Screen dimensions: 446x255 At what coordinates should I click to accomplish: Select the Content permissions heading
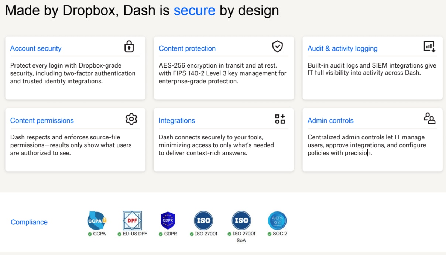(x=42, y=120)
